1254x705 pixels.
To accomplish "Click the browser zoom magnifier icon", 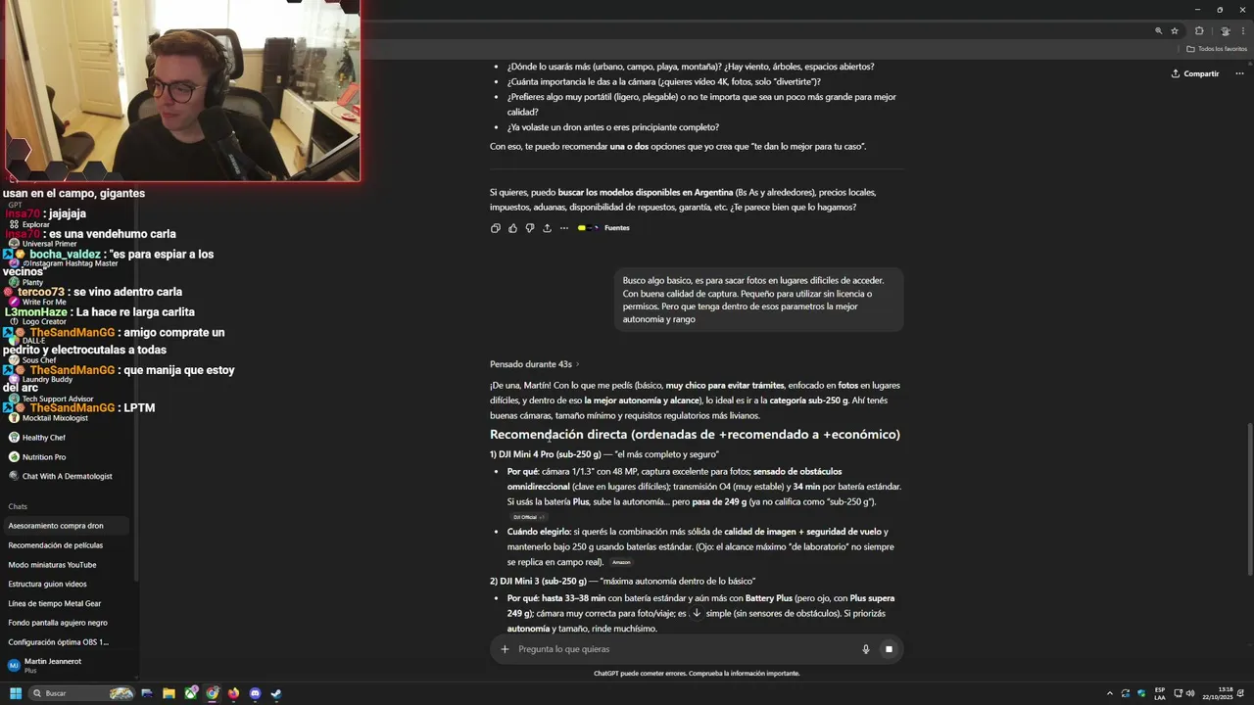I will pos(1158,31).
